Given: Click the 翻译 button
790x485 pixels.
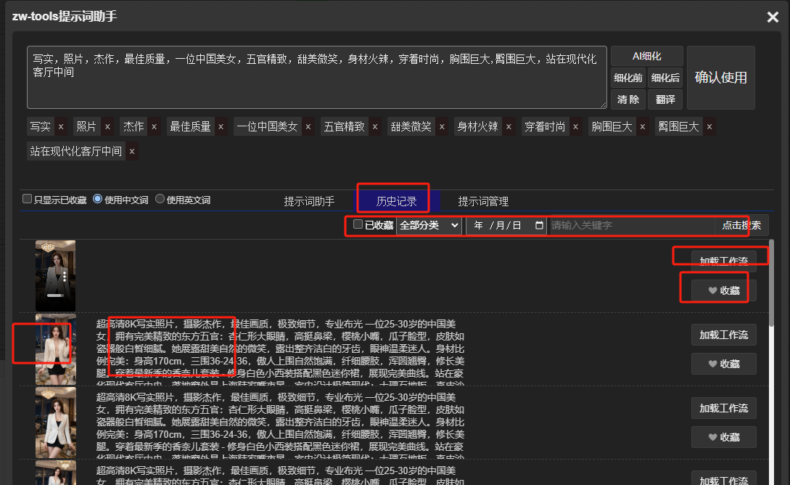Looking at the screenshot, I should [x=665, y=99].
